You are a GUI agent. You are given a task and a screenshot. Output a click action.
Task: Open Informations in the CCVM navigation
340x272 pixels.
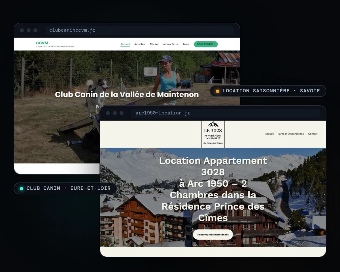coord(170,44)
